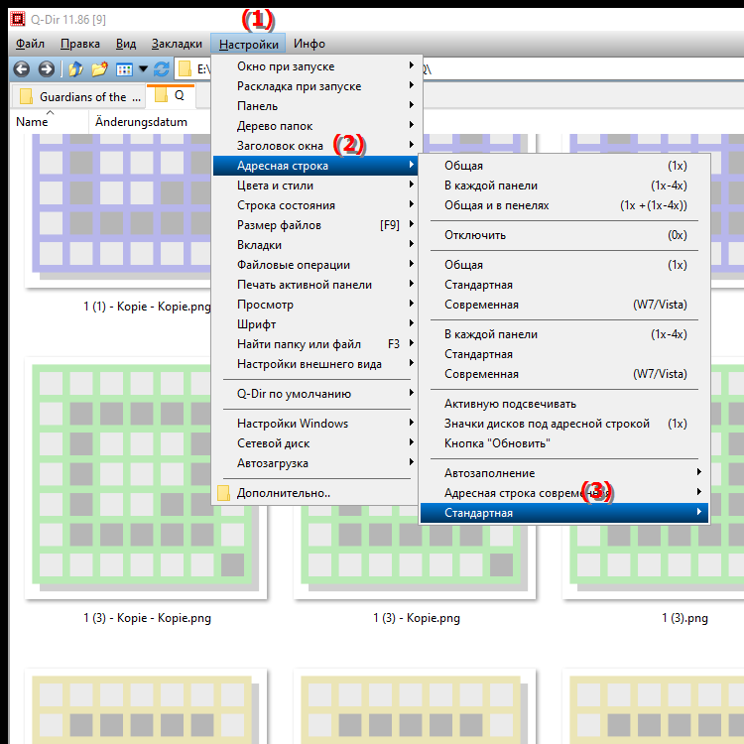744x744 pixels.
Task: Click the file name 1 (3) - Kopie.png
Action: coord(416,618)
